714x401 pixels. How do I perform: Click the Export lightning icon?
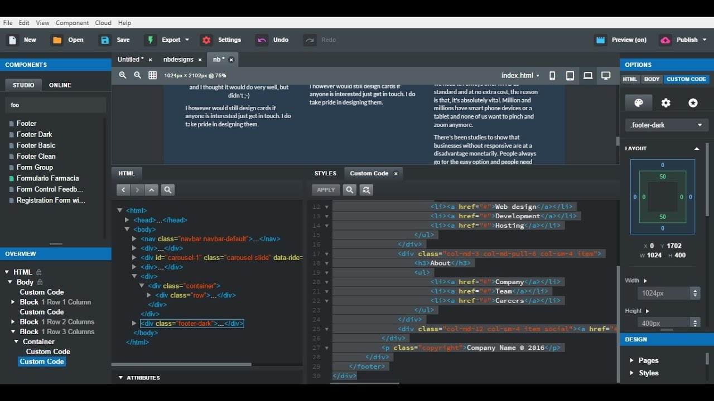tap(149, 40)
